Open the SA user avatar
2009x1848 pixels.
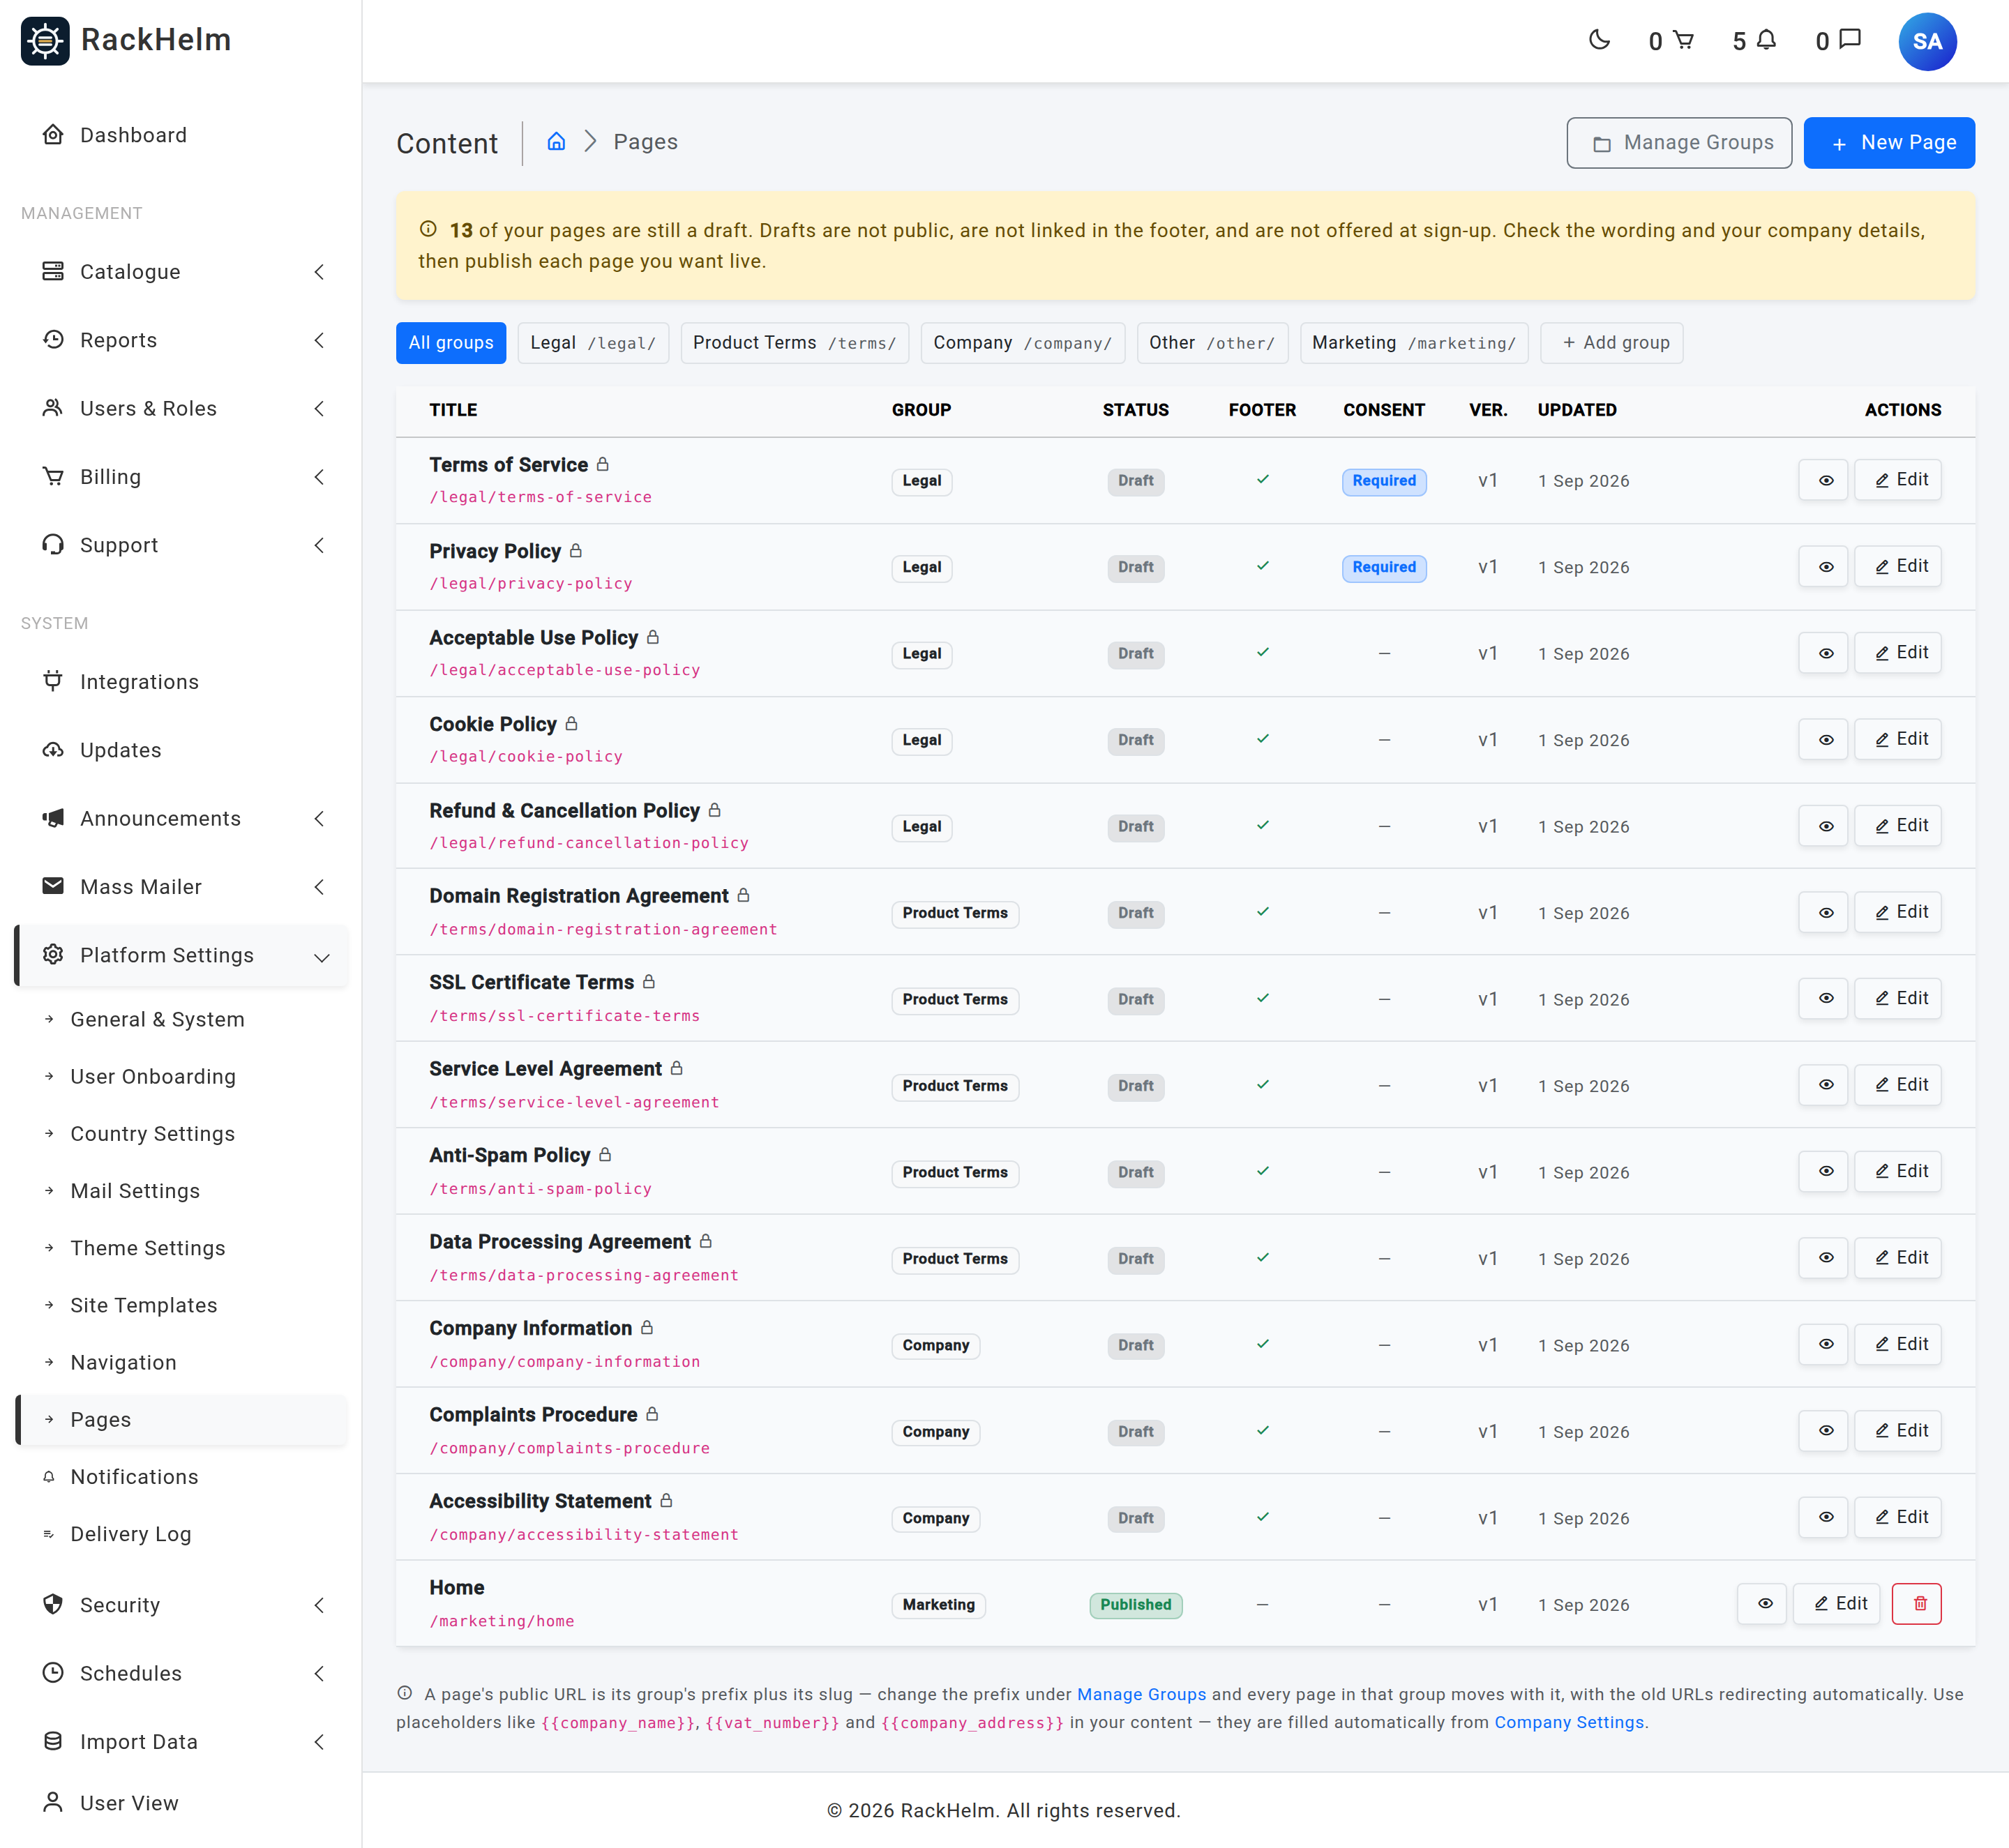(x=1927, y=41)
